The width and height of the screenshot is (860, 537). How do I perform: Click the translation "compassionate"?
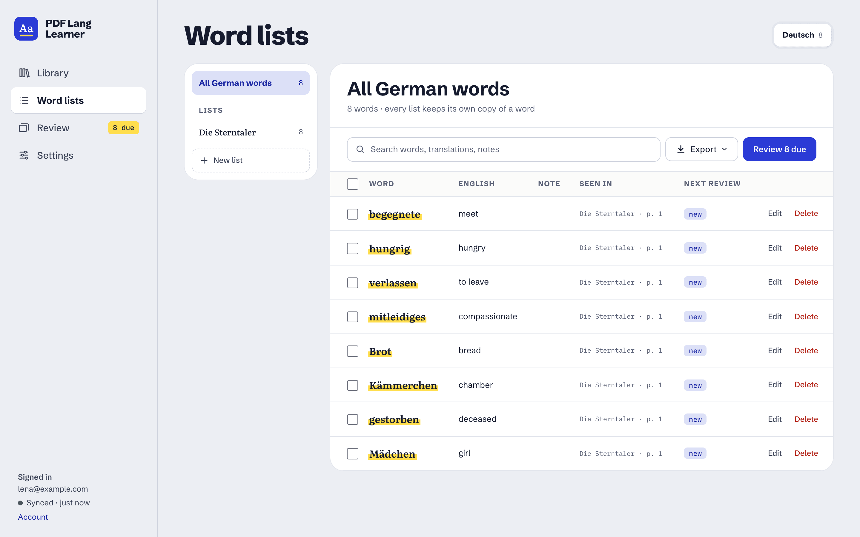(488, 317)
